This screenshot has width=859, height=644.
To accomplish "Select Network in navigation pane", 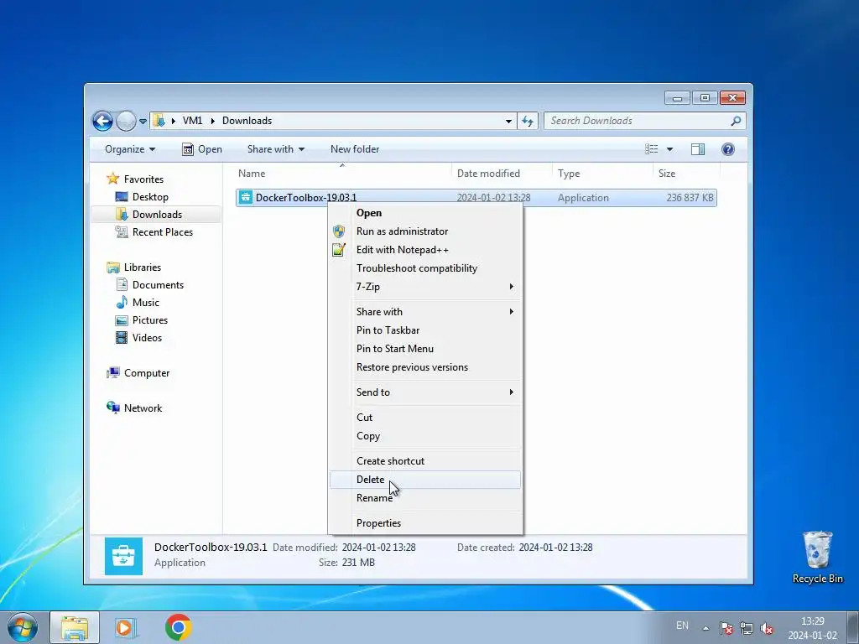I will coord(143,408).
